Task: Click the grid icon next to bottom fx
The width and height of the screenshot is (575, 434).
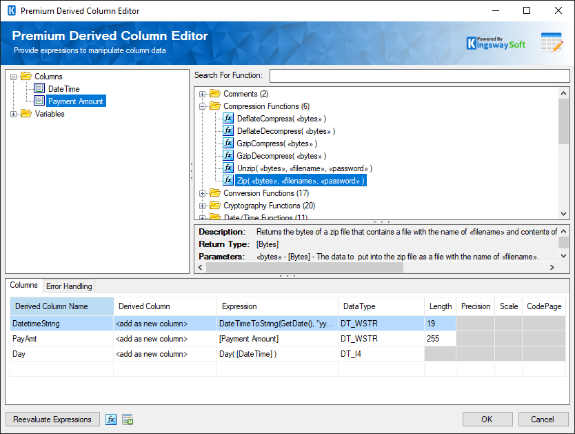Action: [x=128, y=420]
